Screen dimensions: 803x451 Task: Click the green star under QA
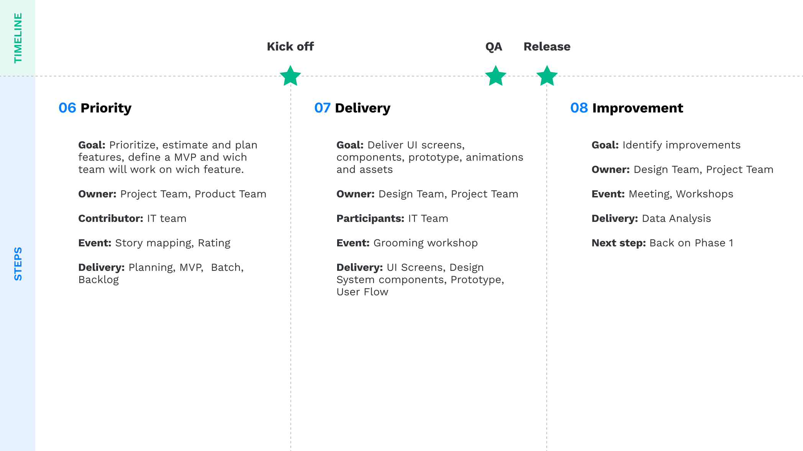[x=495, y=76]
